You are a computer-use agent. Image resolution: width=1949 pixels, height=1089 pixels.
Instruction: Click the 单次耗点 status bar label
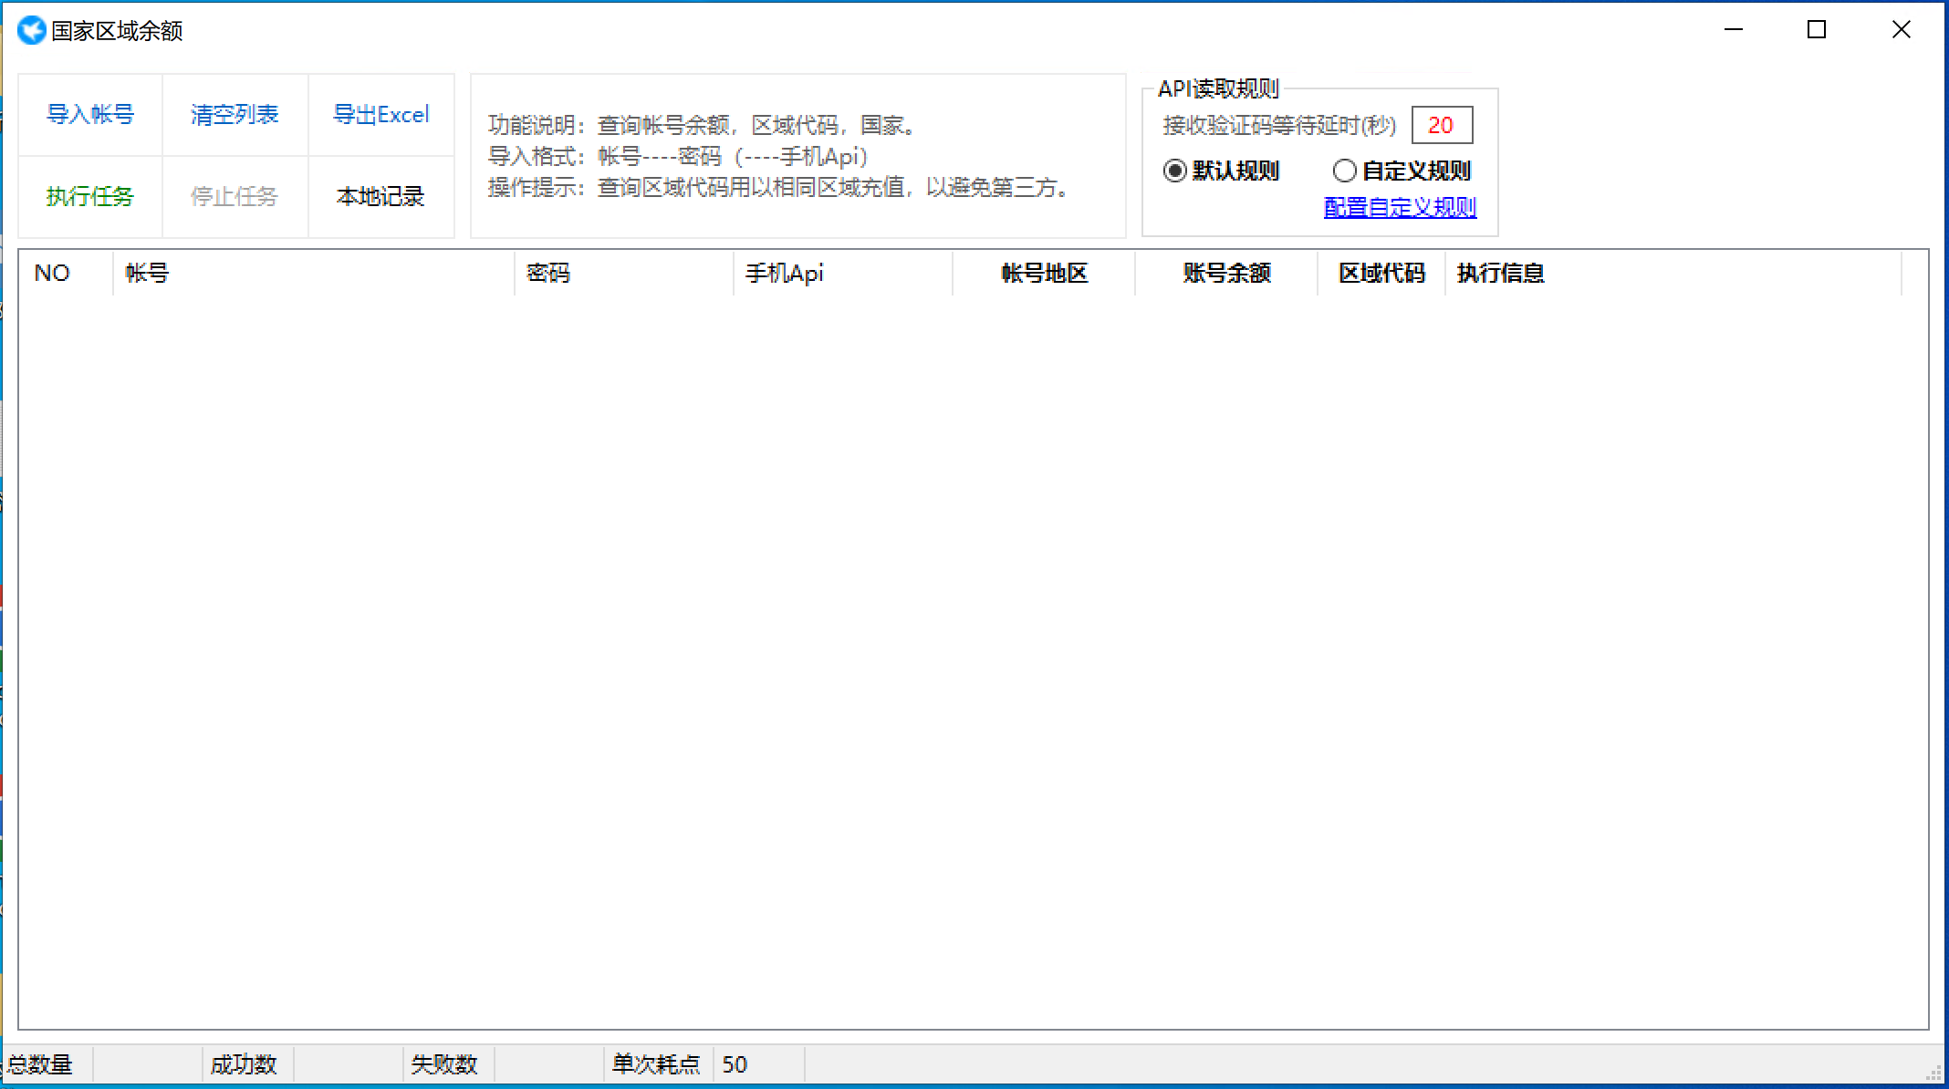pos(656,1064)
